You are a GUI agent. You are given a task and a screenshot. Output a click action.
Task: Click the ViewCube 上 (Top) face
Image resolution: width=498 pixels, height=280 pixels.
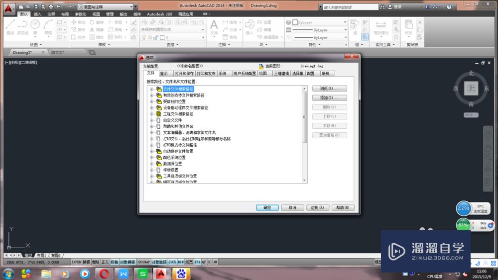(x=471, y=88)
